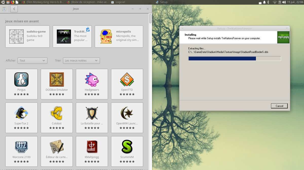The width and height of the screenshot is (304, 170).
Task: Click the Hedgewars title text
Action: pyautogui.click(x=92, y=90)
